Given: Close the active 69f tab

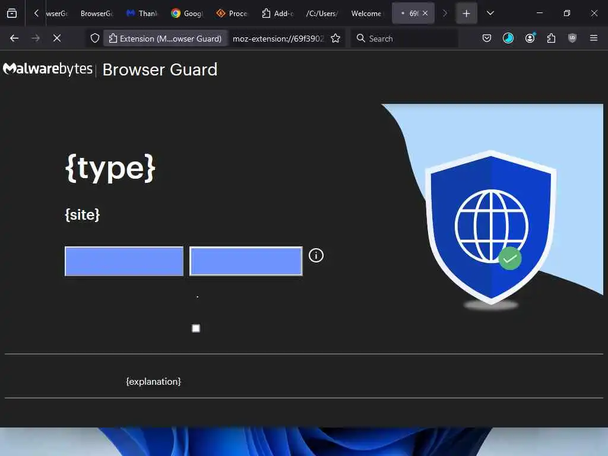Looking at the screenshot, I should point(425,13).
